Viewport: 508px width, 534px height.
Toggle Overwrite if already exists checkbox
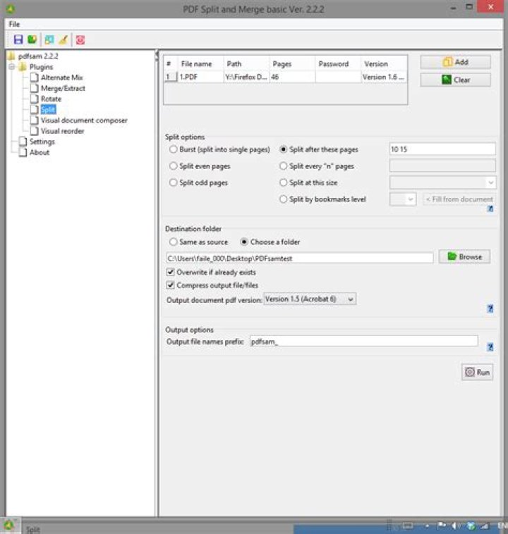click(x=170, y=272)
